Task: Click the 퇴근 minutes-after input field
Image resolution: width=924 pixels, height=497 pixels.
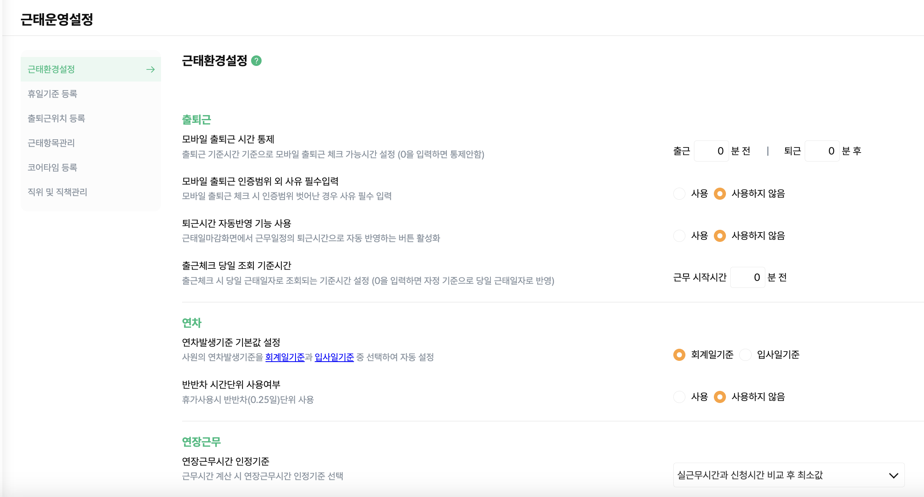Action: click(x=822, y=151)
